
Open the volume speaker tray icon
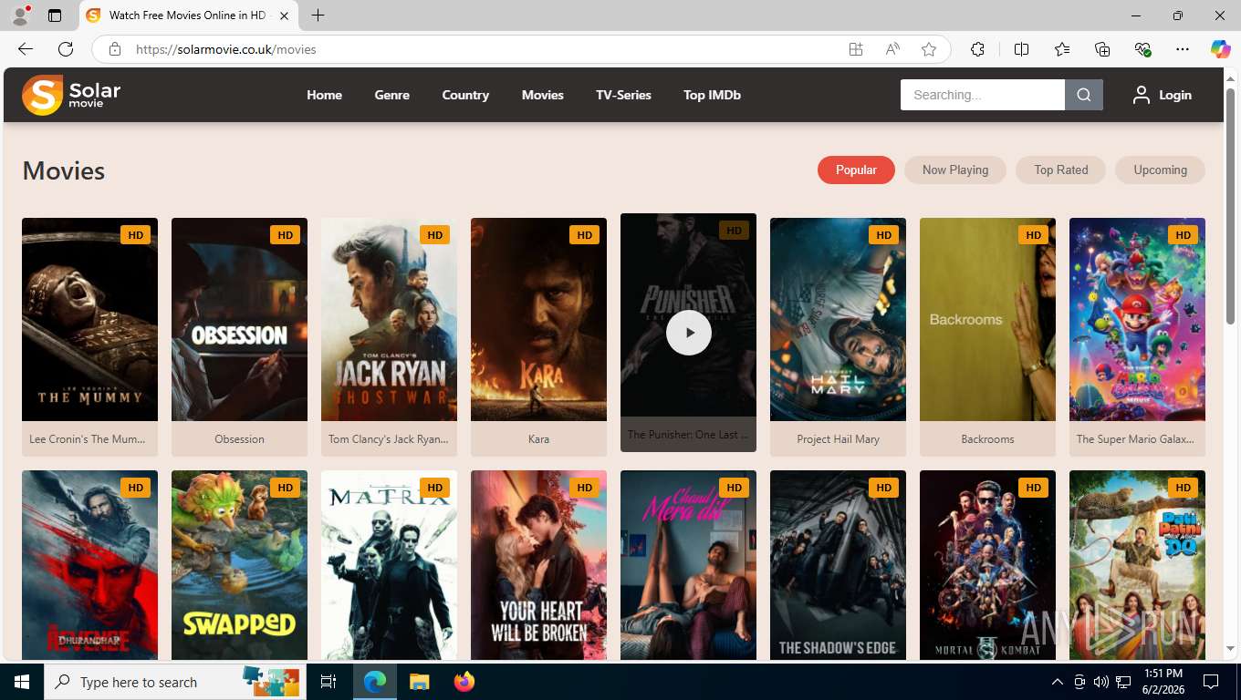click(1101, 682)
